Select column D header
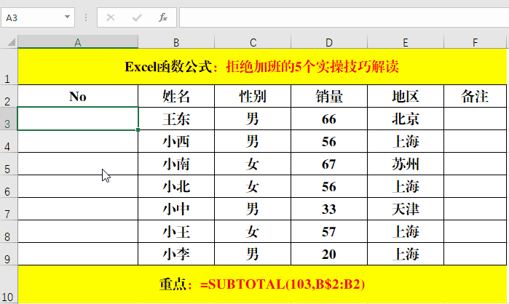Image resolution: width=509 pixels, height=304 pixels. [x=329, y=42]
